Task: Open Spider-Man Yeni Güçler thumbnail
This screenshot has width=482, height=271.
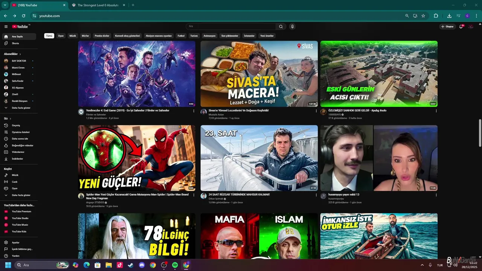Action: click(137, 158)
